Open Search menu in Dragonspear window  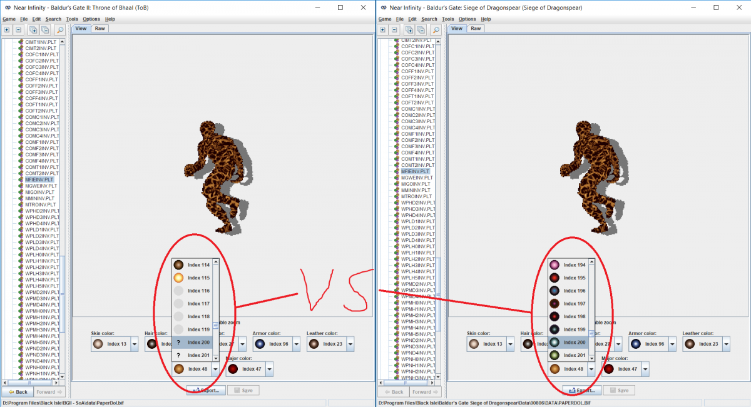429,19
